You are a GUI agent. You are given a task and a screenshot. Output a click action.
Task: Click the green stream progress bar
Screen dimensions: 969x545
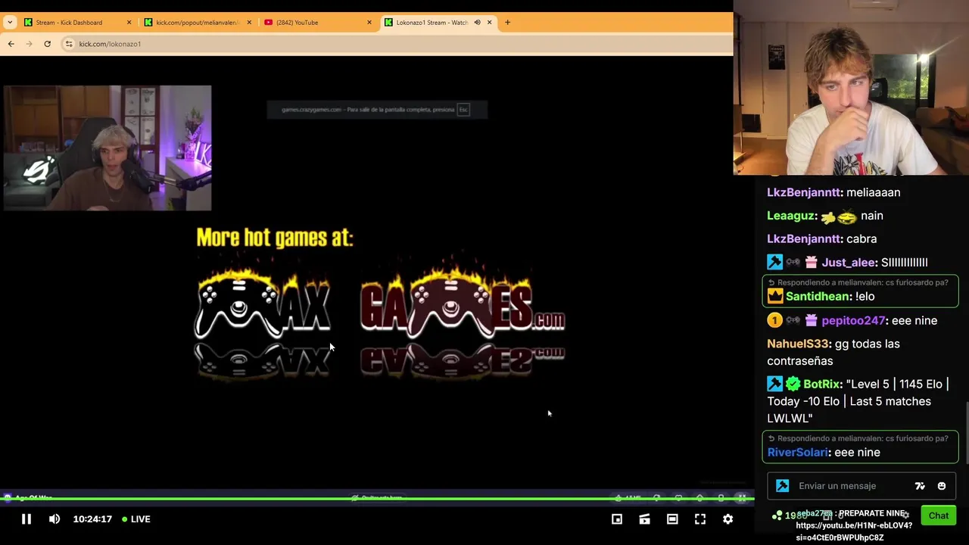[x=377, y=499]
